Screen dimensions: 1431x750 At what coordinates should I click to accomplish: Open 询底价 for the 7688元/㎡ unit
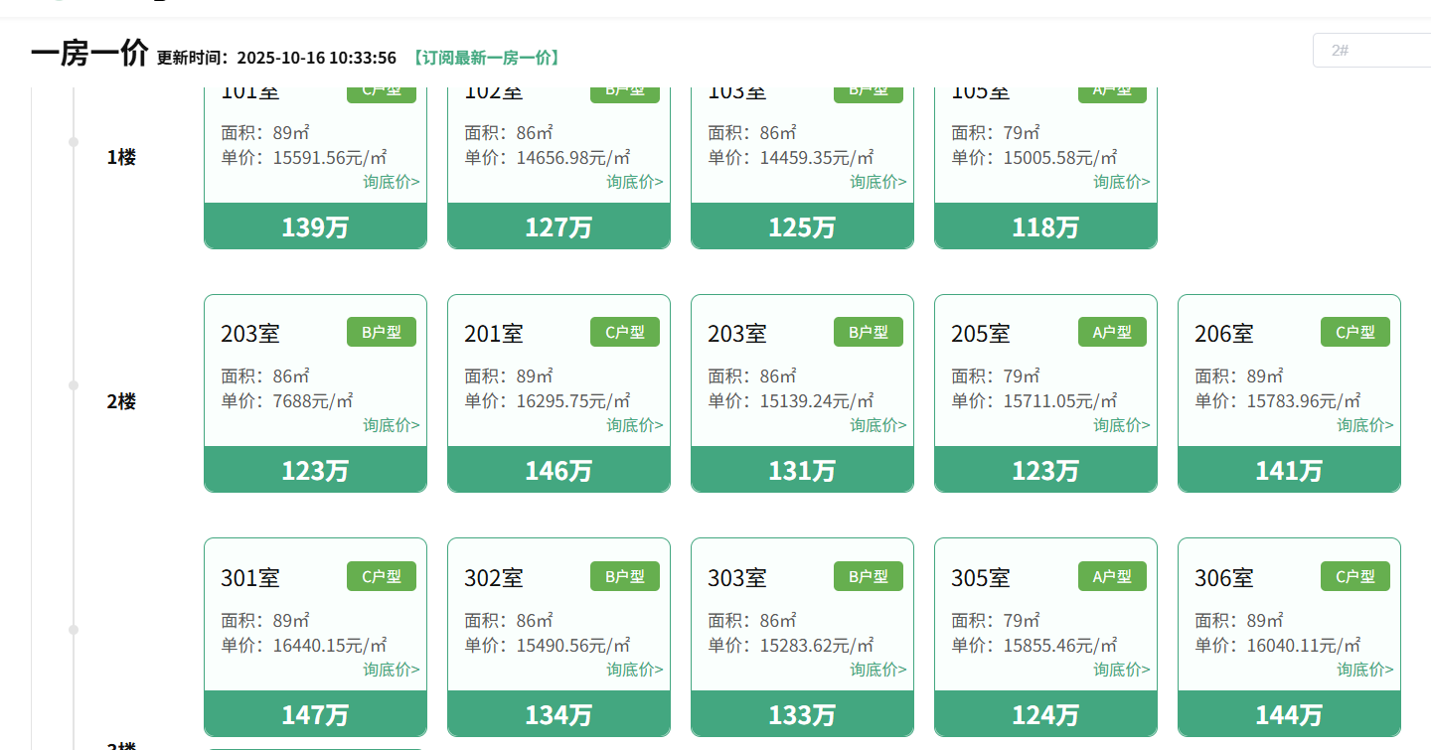tap(391, 425)
